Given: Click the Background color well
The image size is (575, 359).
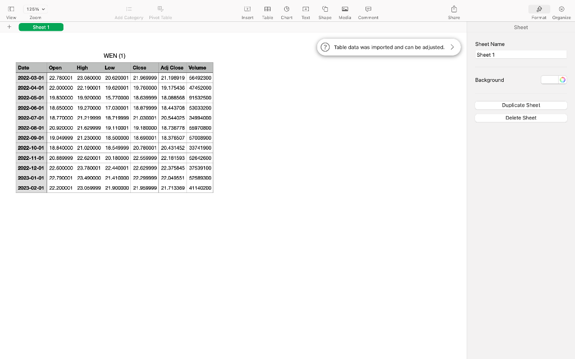Looking at the screenshot, I should tap(549, 80).
